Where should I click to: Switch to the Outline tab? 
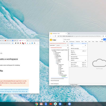(x=58, y=45)
